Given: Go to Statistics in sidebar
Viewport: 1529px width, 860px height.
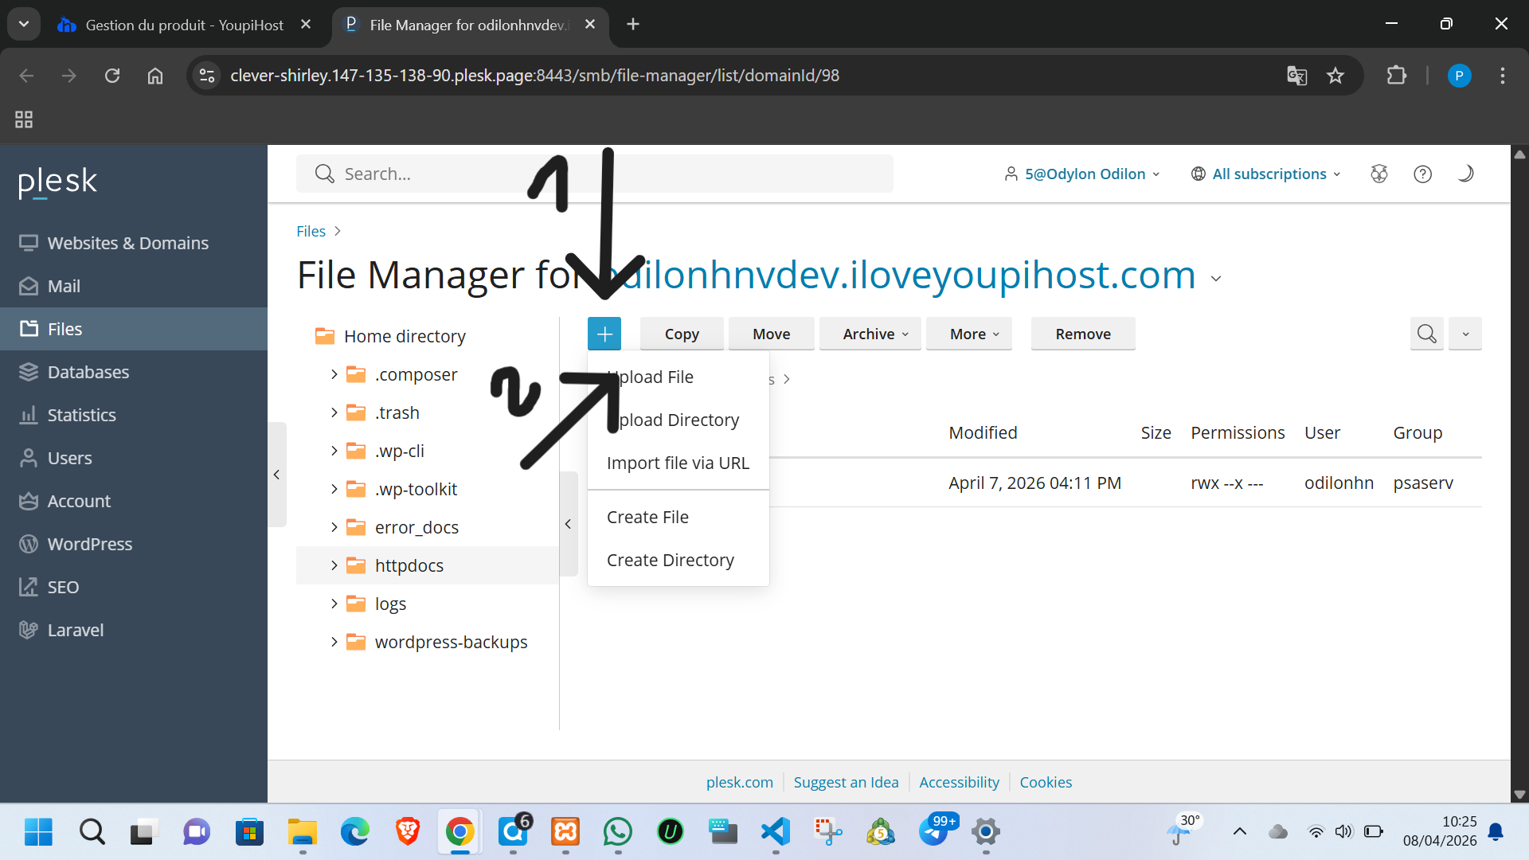Looking at the screenshot, I should pyautogui.click(x=81, y=415).
